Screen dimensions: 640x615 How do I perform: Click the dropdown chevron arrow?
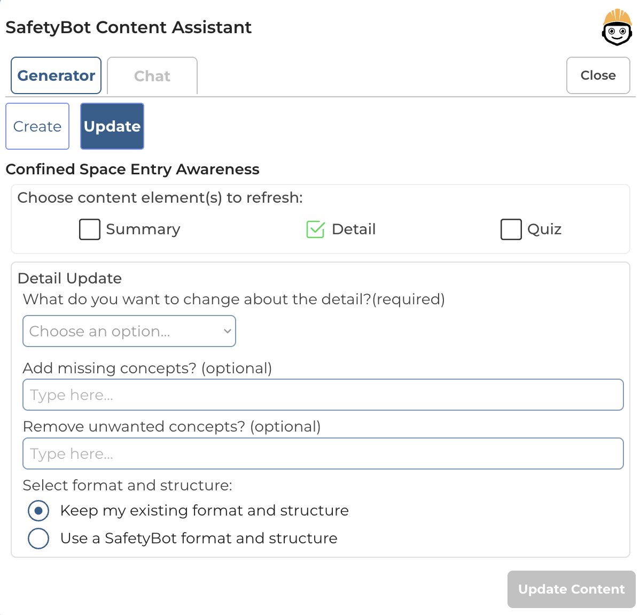226,331
